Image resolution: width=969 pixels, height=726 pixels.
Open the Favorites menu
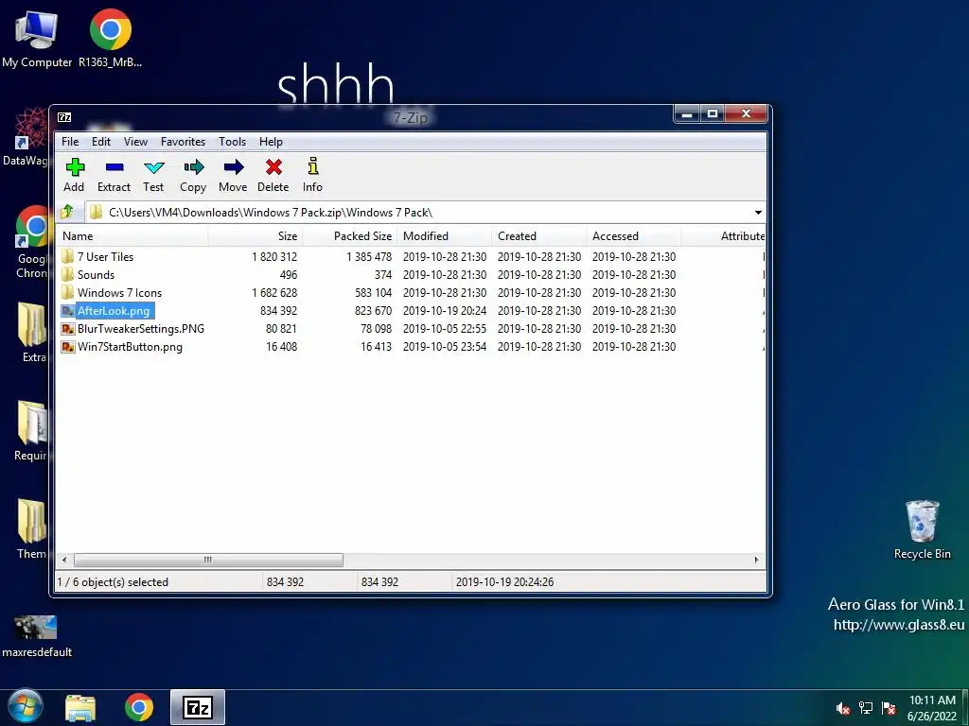(x=183, y=142)
